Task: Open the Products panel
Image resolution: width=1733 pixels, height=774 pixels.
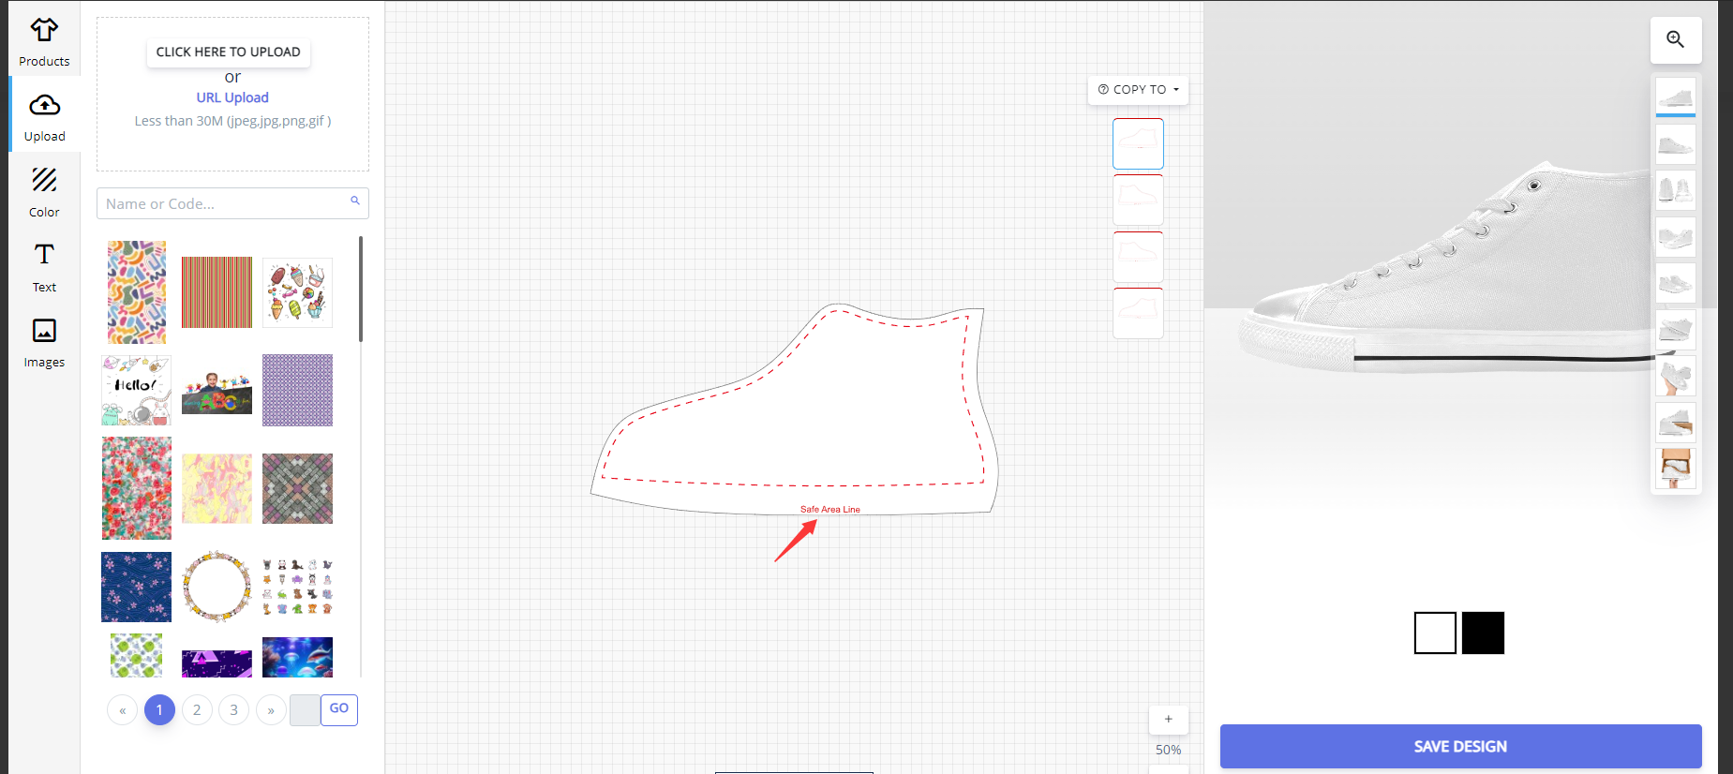Action: (44, 42)
